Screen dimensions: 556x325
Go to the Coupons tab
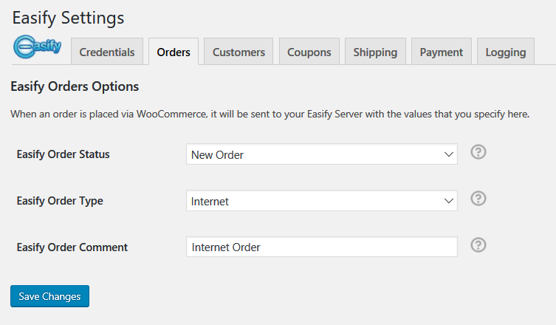click(309, 52)
